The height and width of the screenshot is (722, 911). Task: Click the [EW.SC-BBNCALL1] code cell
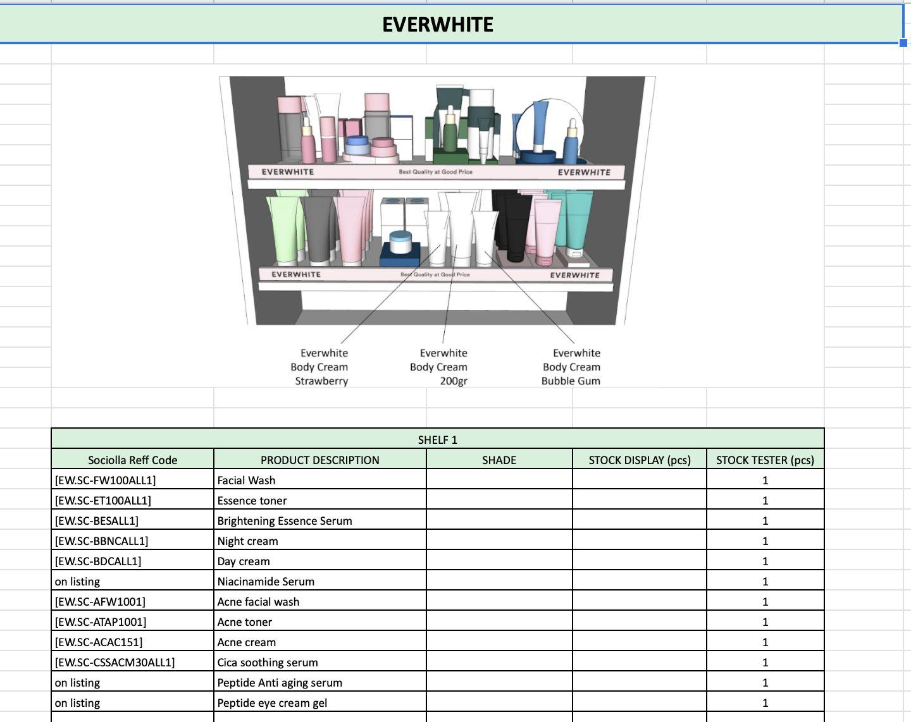[x=133, y=541]
